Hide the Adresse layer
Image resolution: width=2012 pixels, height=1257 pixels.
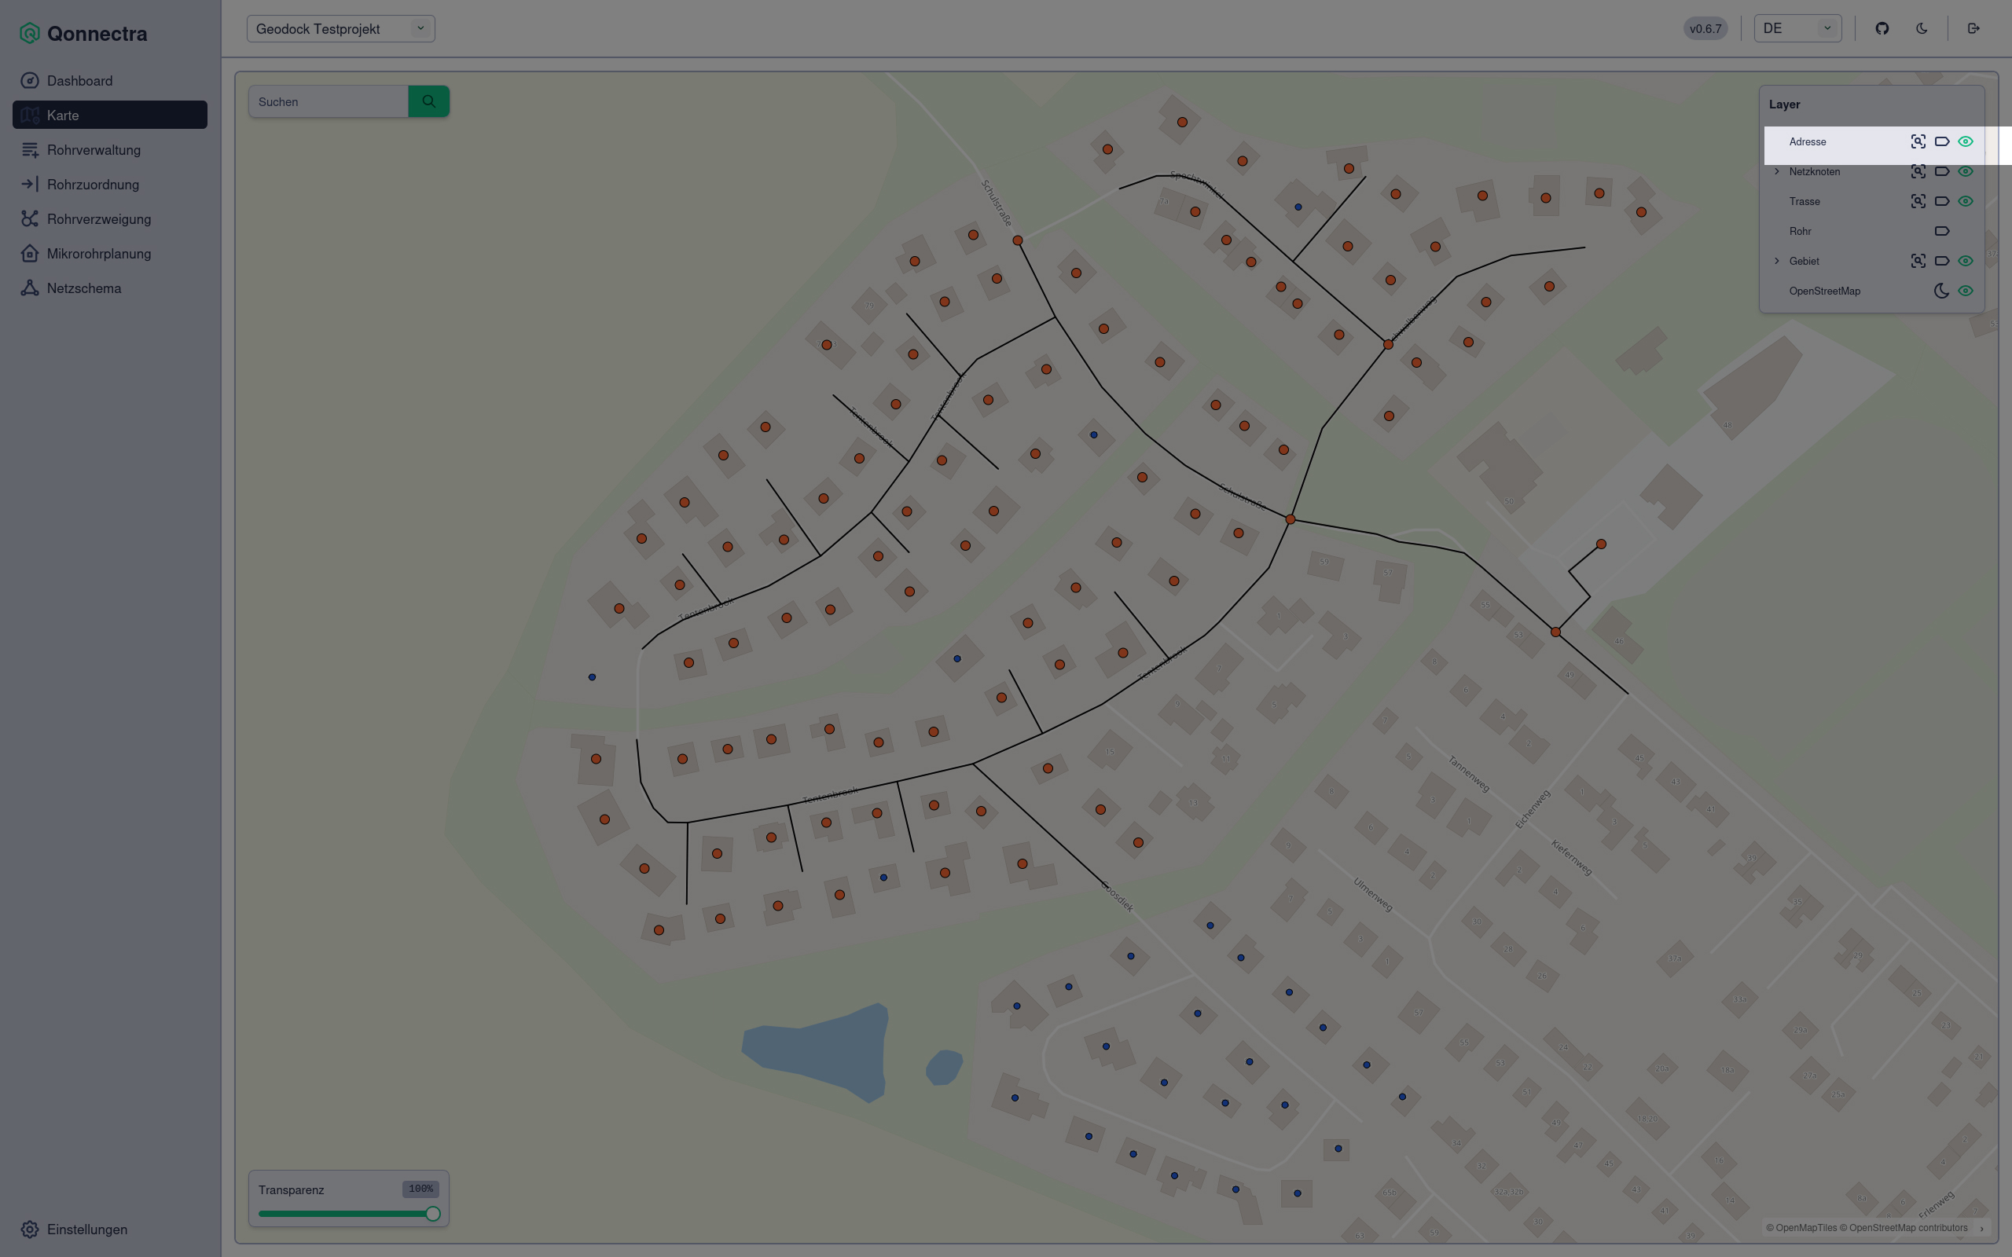click(1966, 141)
